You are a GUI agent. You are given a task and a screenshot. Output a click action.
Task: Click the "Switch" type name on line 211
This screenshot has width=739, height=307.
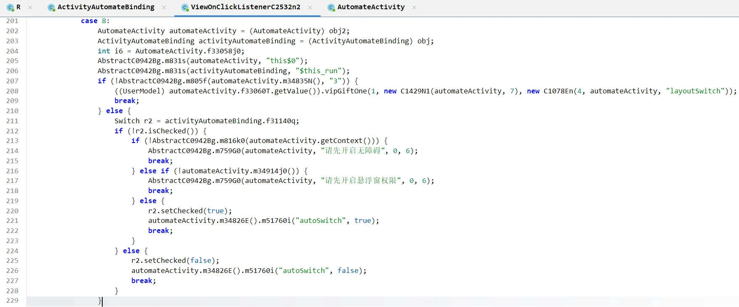click(x=127, y=121)
